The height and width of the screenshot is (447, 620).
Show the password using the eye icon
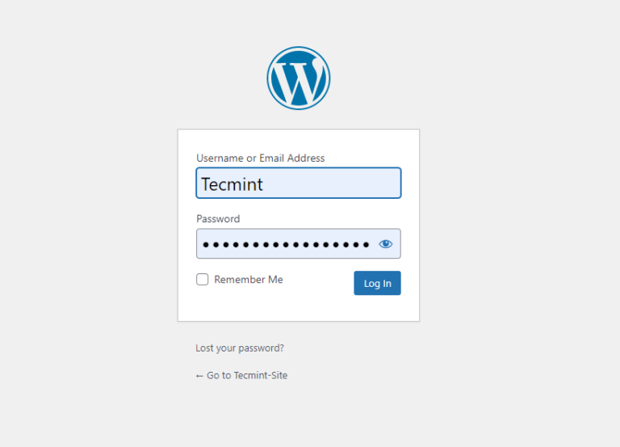click(x=386, y=243)
